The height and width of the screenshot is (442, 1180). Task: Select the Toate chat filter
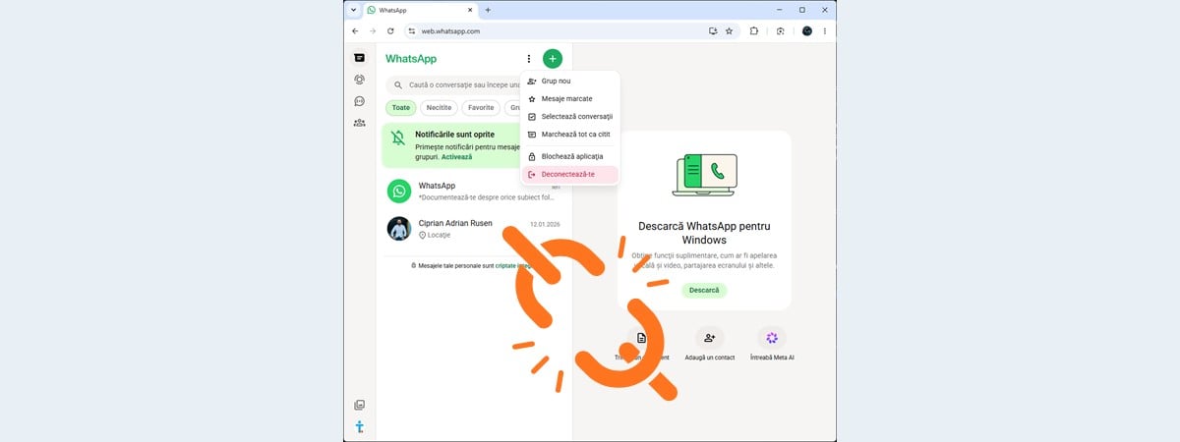coord(400,108)
